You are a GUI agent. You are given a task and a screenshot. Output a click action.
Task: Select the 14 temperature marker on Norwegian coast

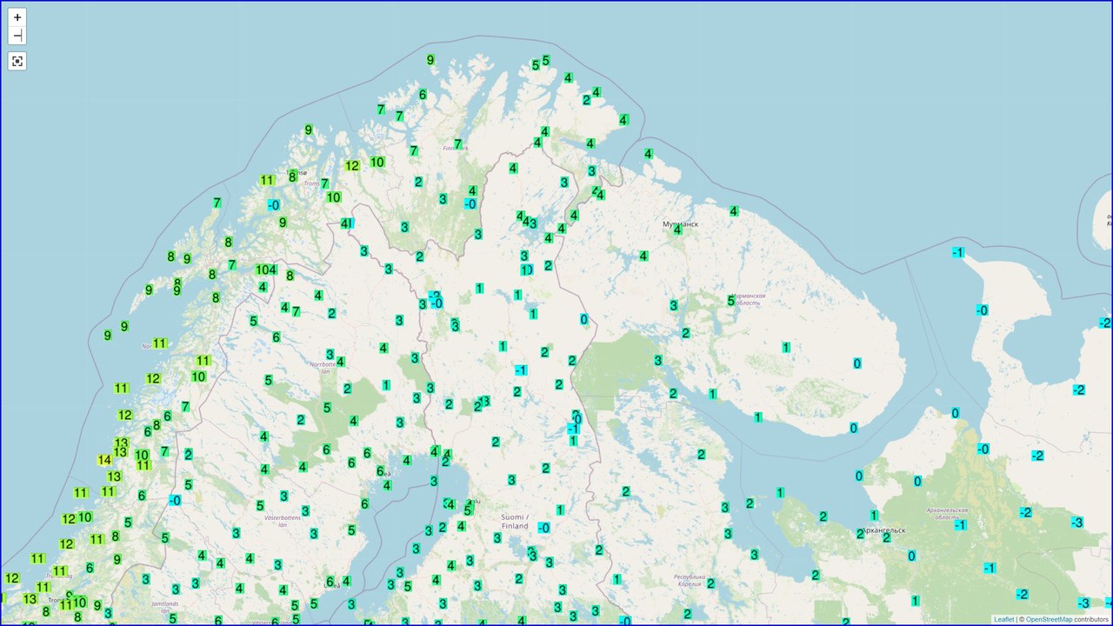[x=104, y=460]
